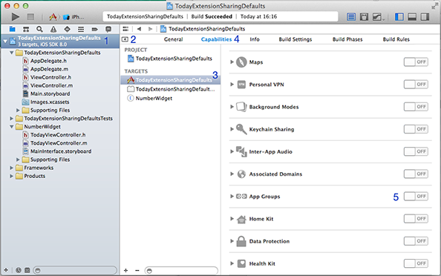Open the Build Rules tab
This screenshot has width=441, height=276.
396,39
